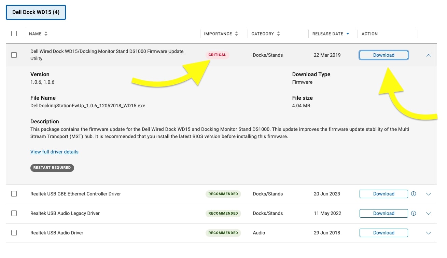This screenshot has width=447, height=258.
Task: Click Docks/Stands category in the Realtek USB GBE Ethernet row
Action: (x=268, y=194)
